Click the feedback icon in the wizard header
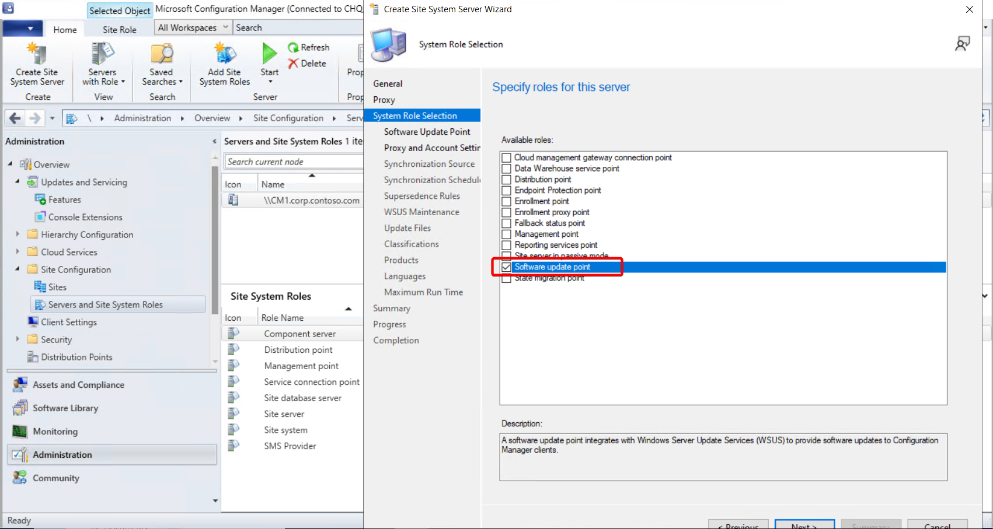Viewport: 993px width, 529px height. pyautogui.click(x=963, y=44)
